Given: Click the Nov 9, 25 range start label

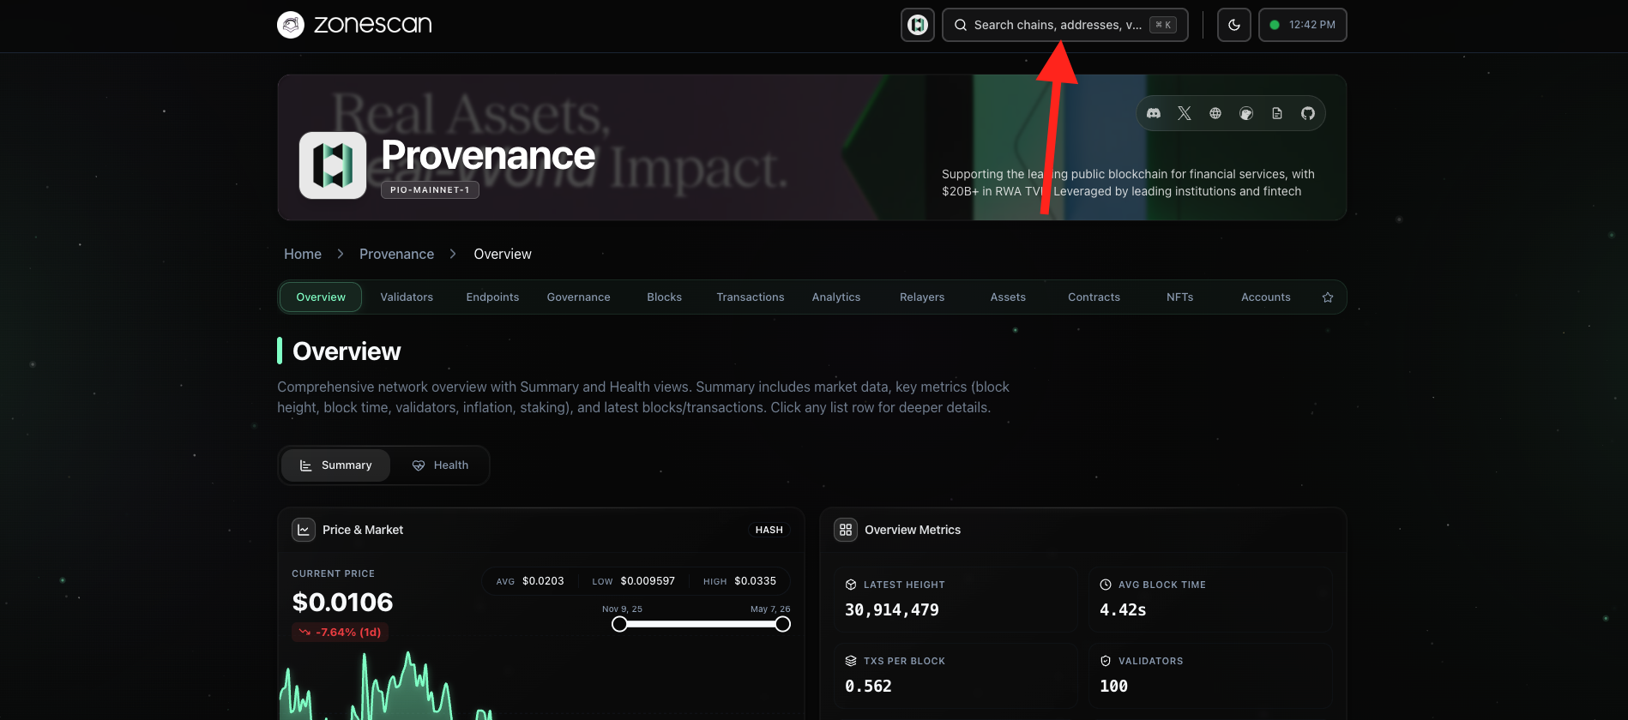Looking at the screenshot, I should [x=622, y=609].
